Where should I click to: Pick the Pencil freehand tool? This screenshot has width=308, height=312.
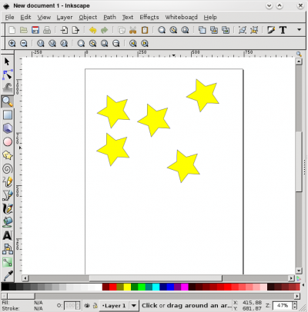coord(7,182)
